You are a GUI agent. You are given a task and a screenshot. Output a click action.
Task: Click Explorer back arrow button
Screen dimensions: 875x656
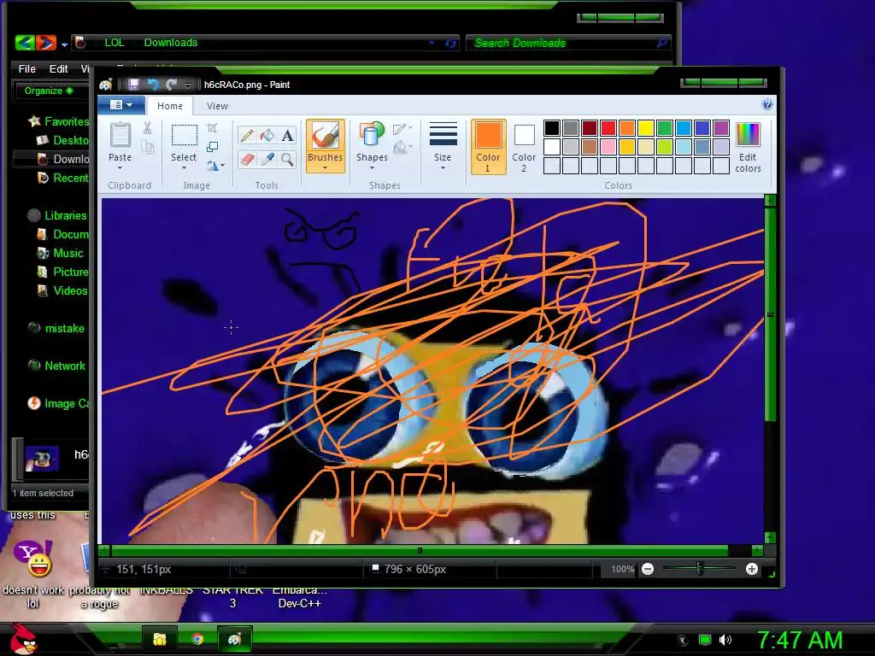25,43
